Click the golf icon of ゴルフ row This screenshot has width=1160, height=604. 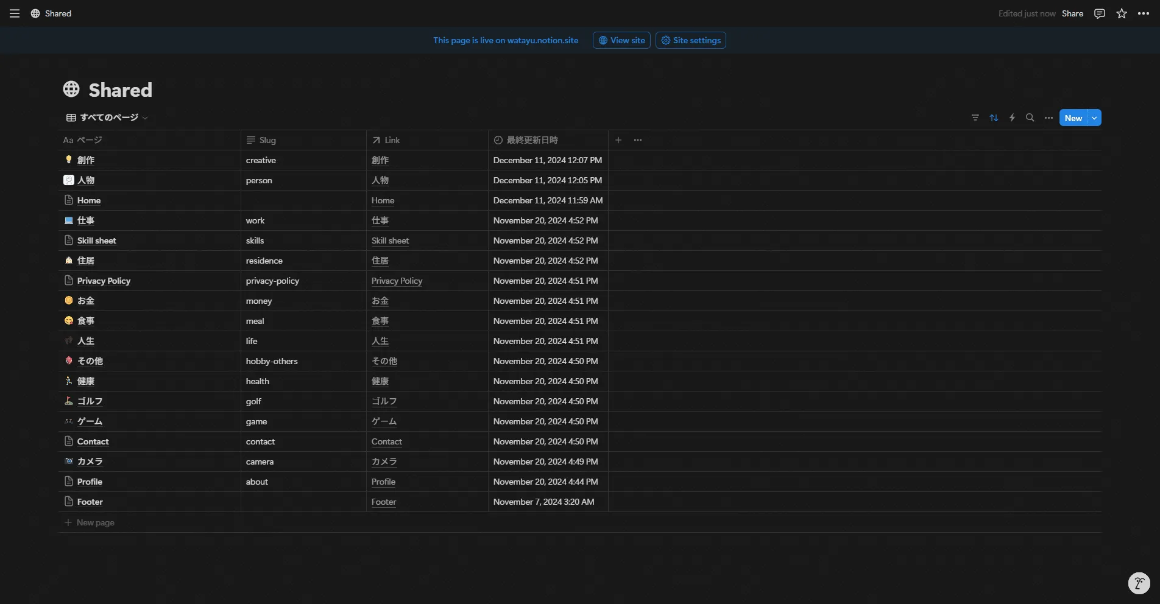coord(69,401)
